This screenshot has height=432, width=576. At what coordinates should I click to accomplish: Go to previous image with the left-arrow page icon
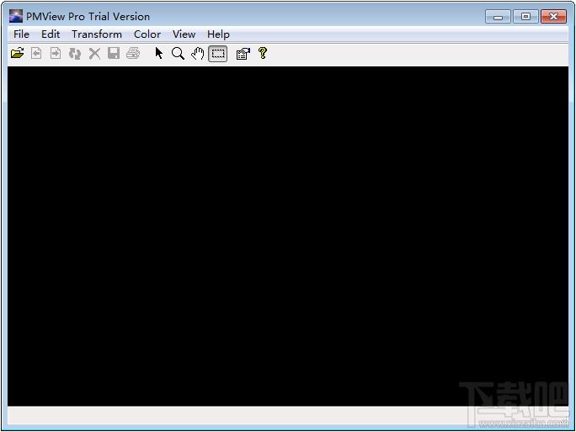click(36, 54)
